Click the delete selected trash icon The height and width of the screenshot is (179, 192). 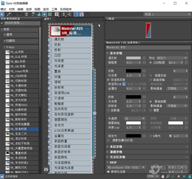(26, 14)
